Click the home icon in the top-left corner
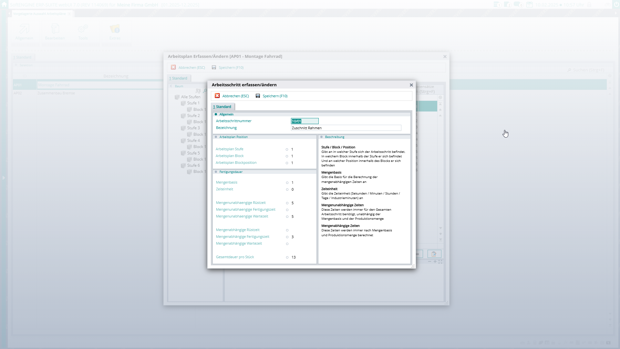 coord(4,5)
